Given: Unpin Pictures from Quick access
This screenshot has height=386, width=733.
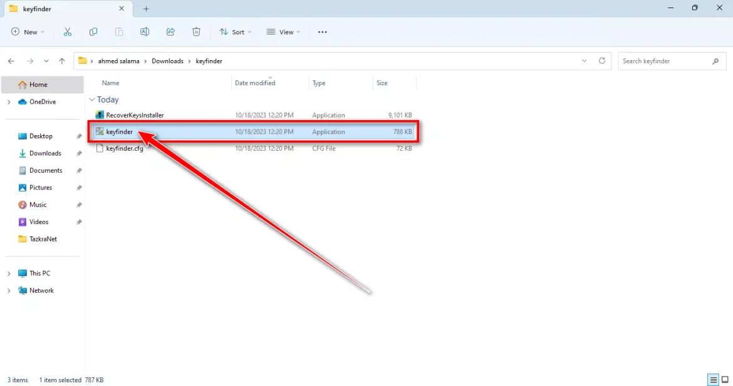Looking at the screenshot, I should tap(79, 188).
